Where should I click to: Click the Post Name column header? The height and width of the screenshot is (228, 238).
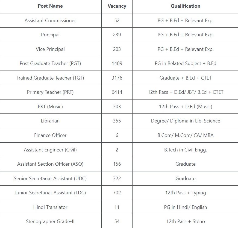coord(50,6)
